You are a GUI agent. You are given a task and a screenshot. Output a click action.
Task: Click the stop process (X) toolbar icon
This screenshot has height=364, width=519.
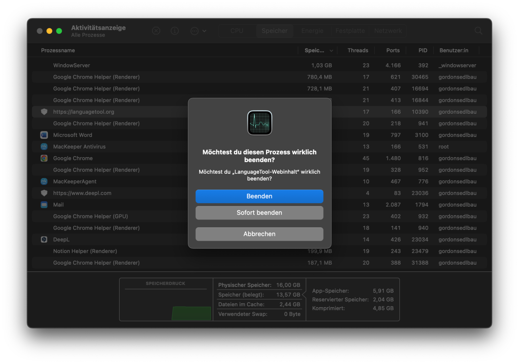point(156,31)
